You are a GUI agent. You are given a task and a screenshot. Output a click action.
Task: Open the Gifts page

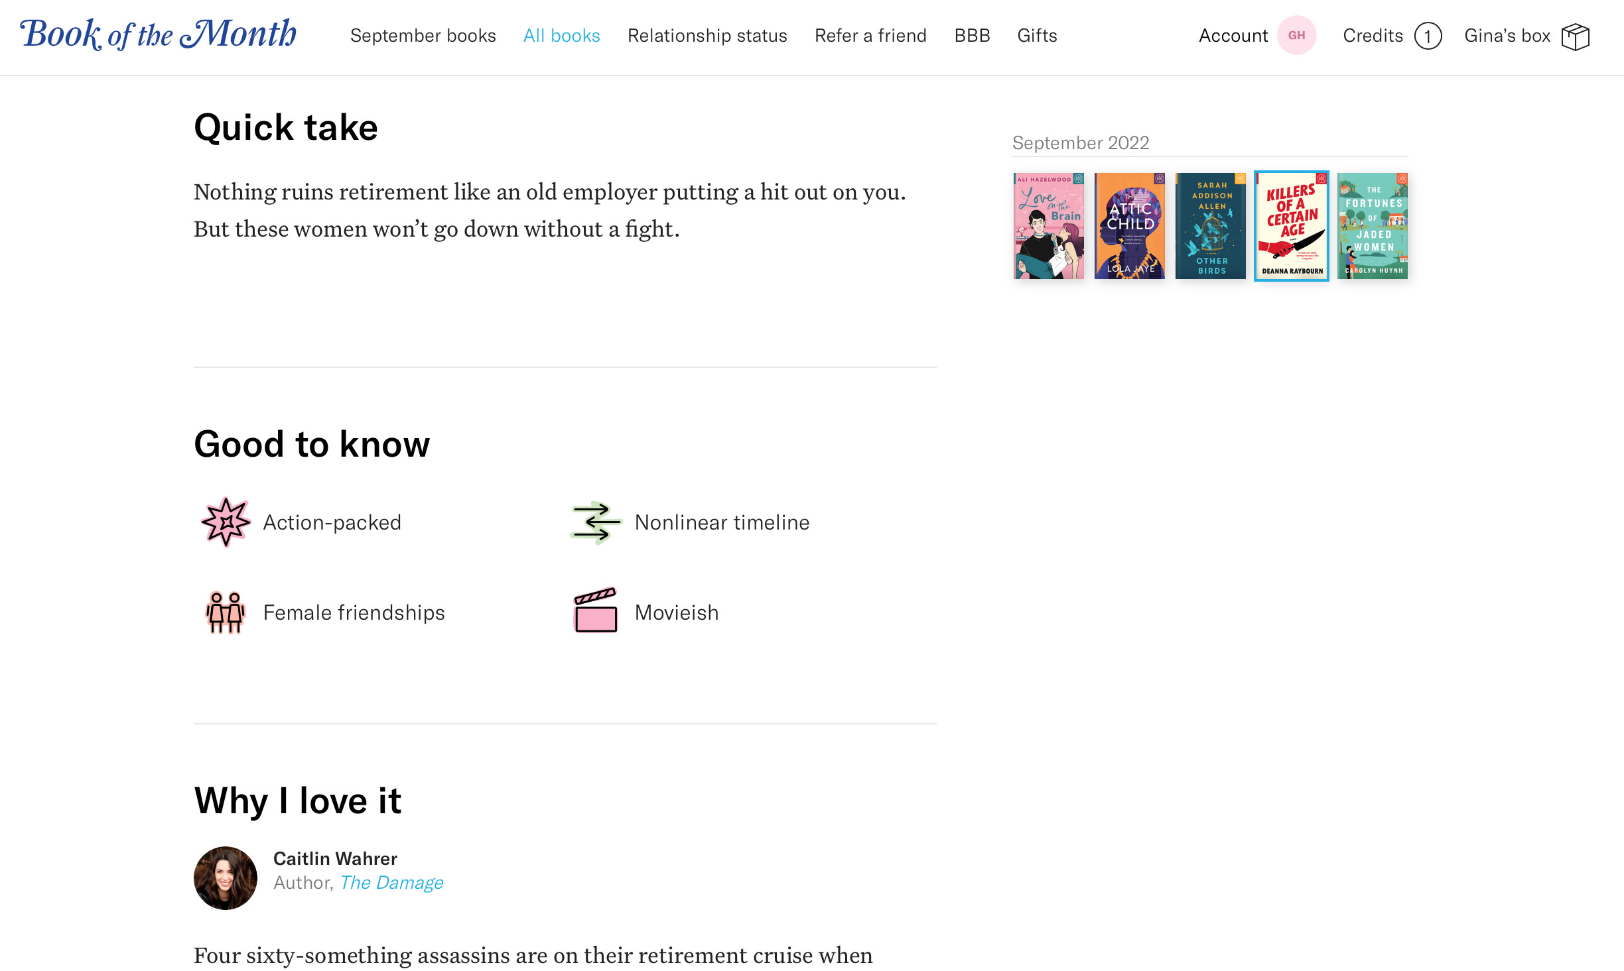point(1037,36)
